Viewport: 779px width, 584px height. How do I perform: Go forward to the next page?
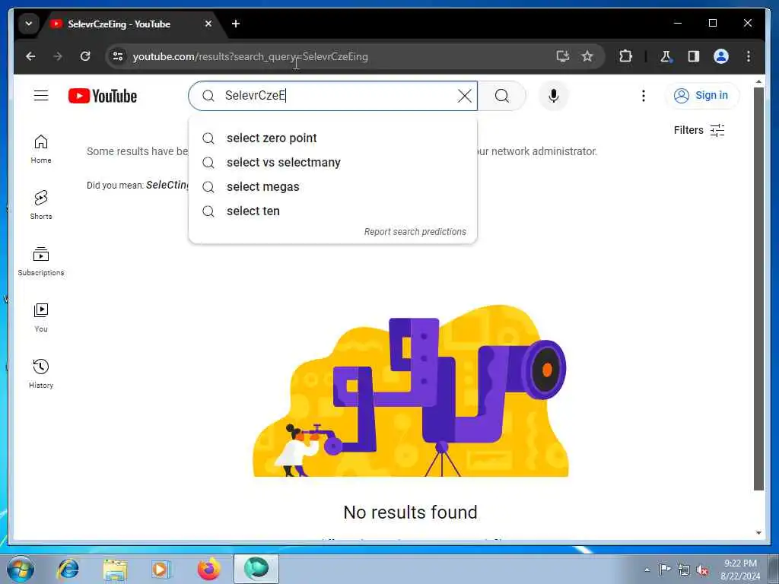pyautogui.click(x=58, y=56)
